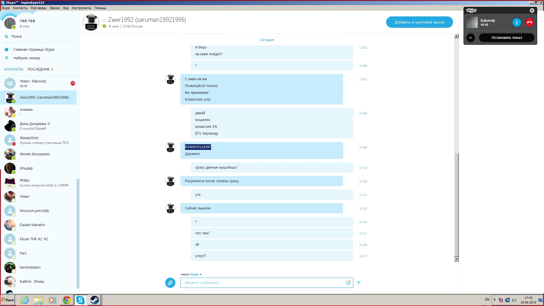
Task: Click the chat scrollbar down arrow
Action: pyautogui.click(x=456, y=259)
